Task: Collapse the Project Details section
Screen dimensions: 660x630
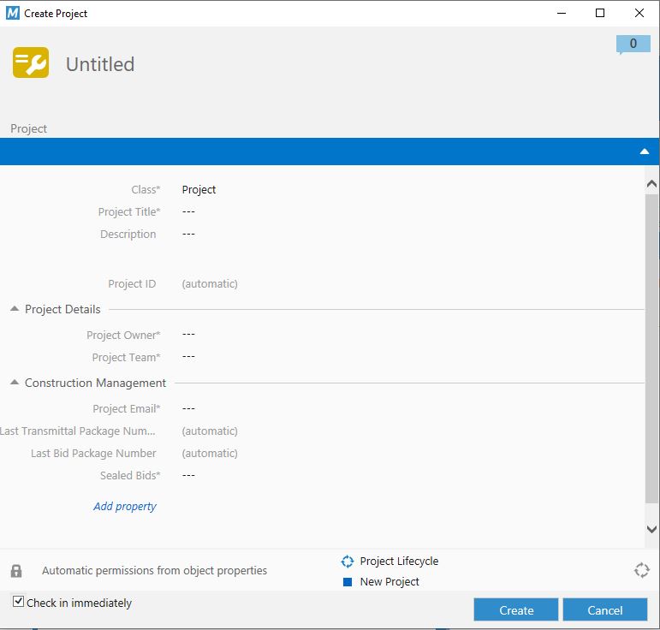Action: point(15,309)
